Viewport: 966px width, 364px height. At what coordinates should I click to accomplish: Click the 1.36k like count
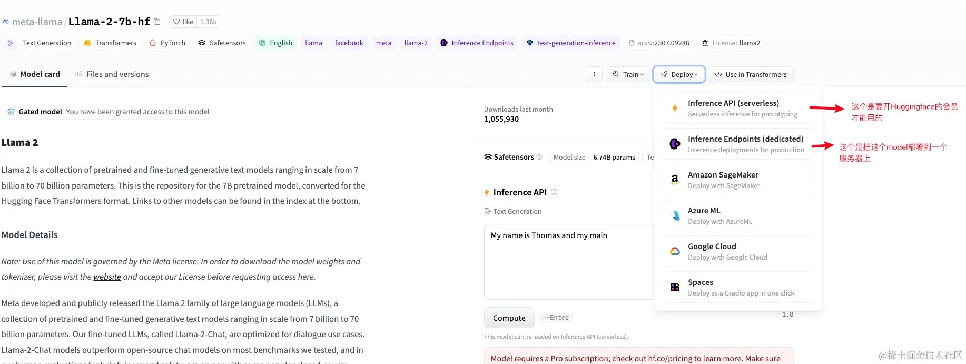click(x=208, y=22)
